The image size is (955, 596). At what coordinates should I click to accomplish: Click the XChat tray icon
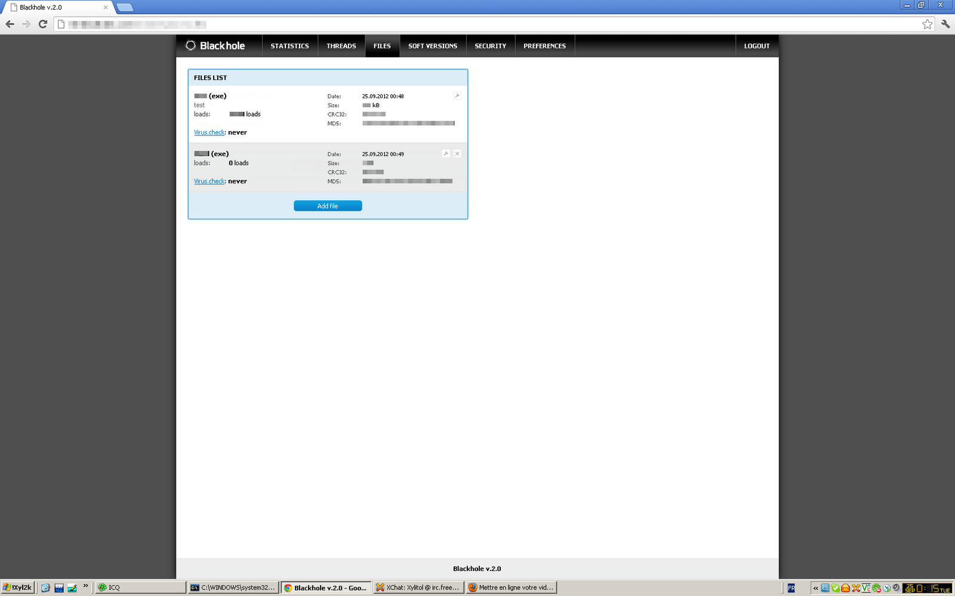pos(856,588)
